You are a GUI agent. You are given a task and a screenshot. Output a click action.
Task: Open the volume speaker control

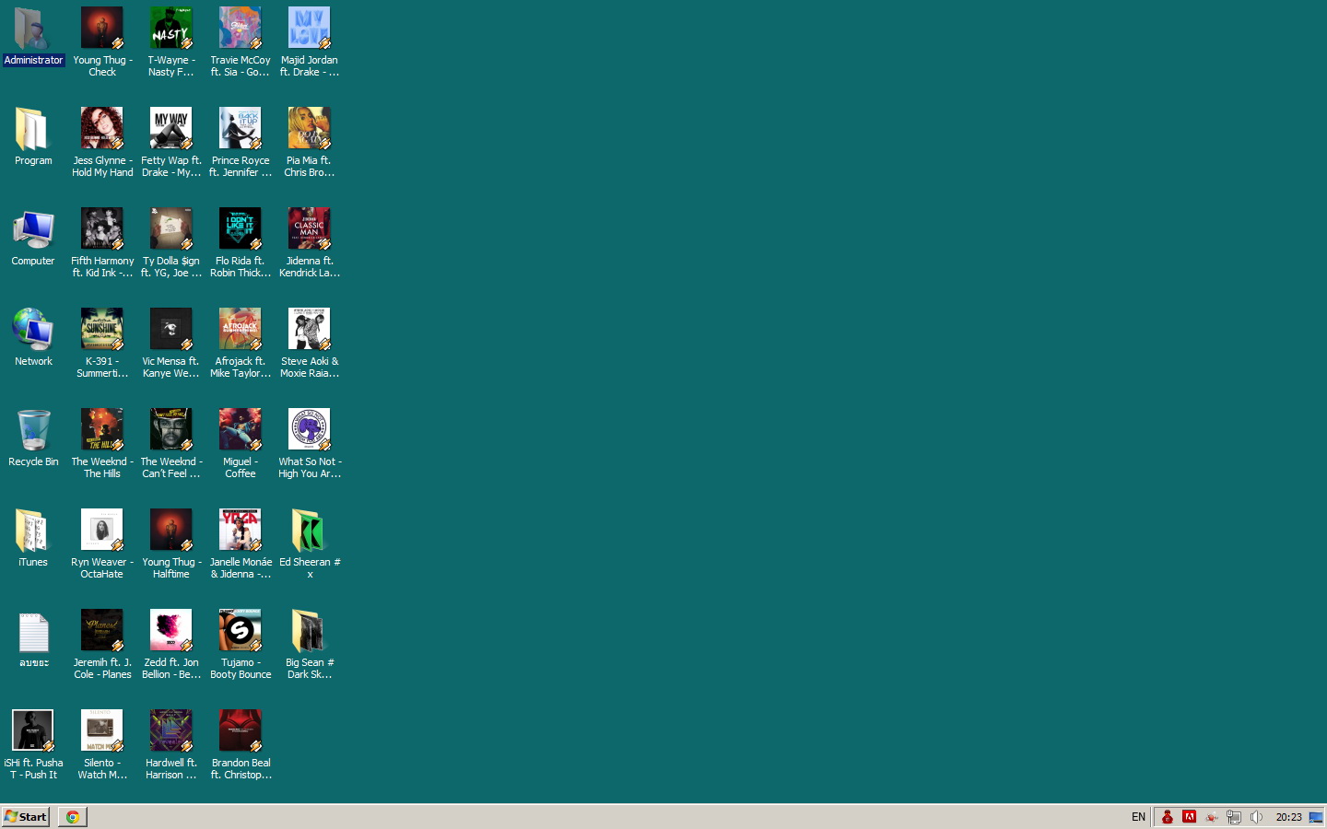(x=1256, y=817)
